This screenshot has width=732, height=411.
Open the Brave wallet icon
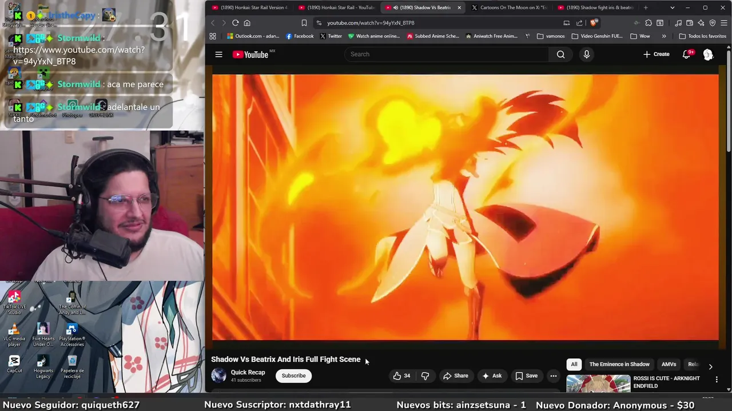tap(690, 23)
